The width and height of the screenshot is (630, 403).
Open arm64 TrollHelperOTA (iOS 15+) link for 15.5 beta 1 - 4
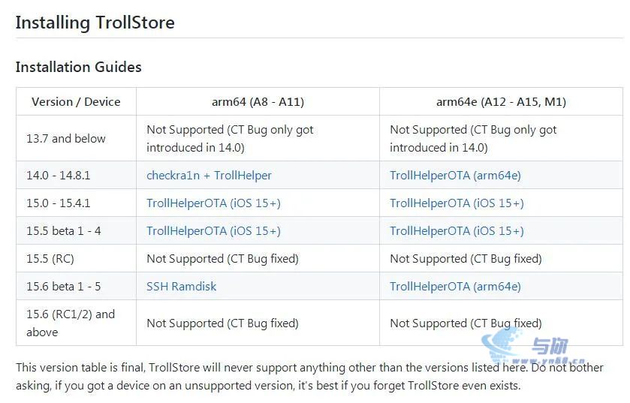pyautogui.click(x=213, y=231)
